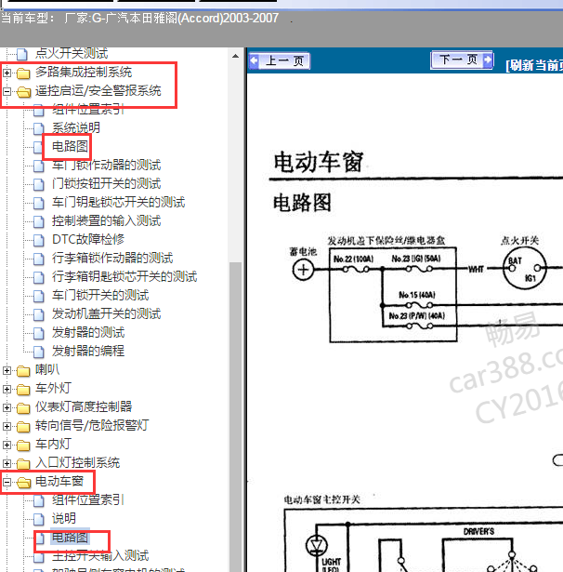
Task: Open 车门钥匙锁芯开关的测试 tree item
Action: (118, 202)
